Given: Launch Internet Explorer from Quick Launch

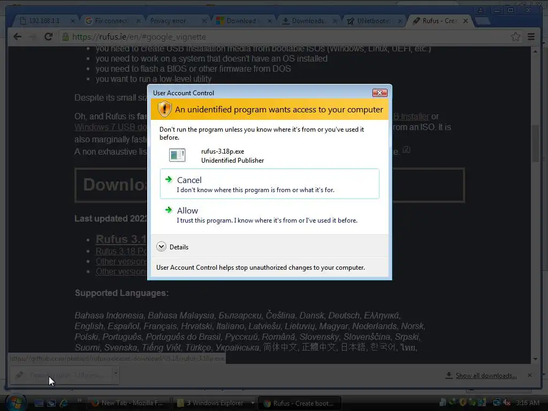Looking at the screenshot, I should (64, 403).
